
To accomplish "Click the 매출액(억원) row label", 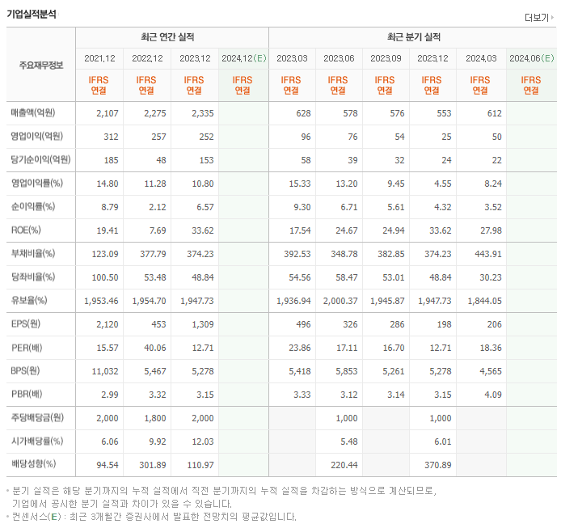I will pos(33,112).
